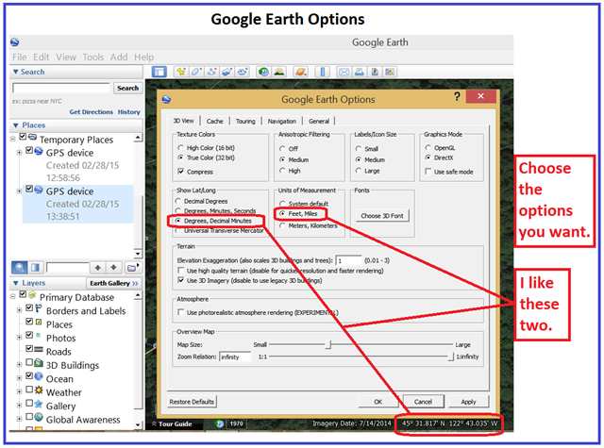Collapse the Search panel header

tap(14, 72)
